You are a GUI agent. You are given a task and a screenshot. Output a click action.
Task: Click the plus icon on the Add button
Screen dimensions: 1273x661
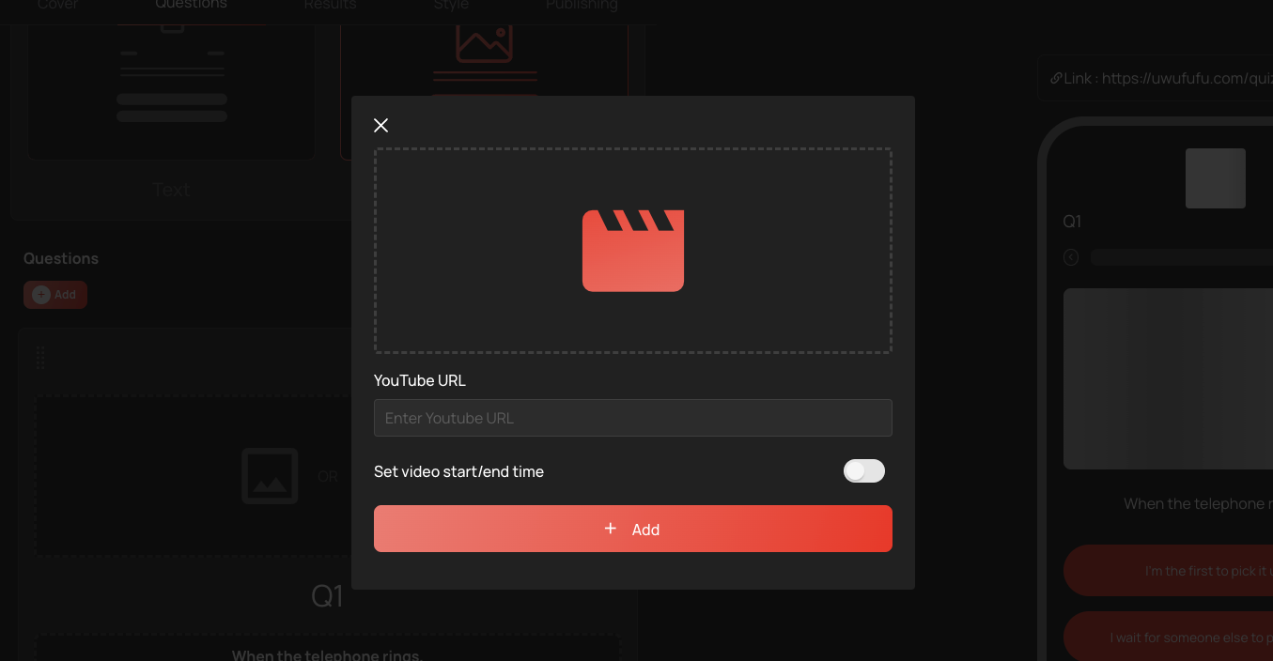click(x=611, y=529)
